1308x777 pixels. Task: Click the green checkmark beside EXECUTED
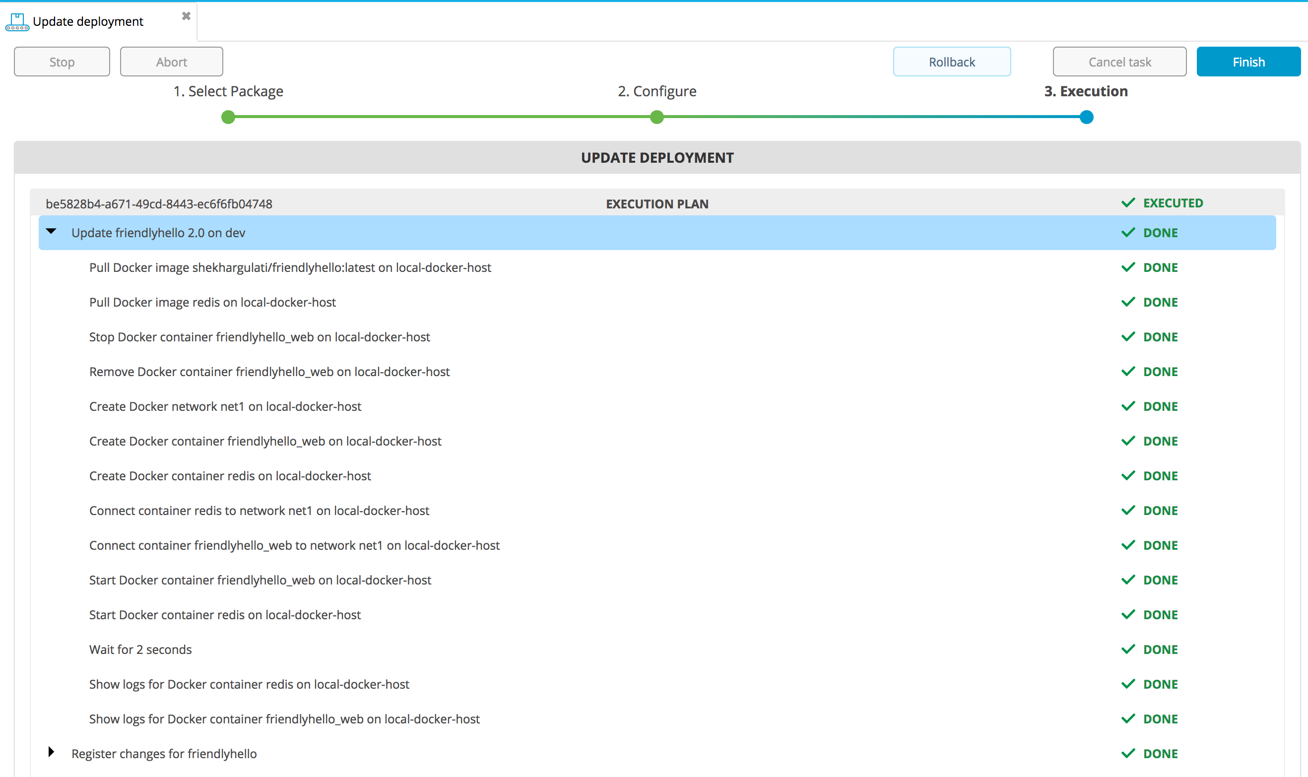point(1128,203)
